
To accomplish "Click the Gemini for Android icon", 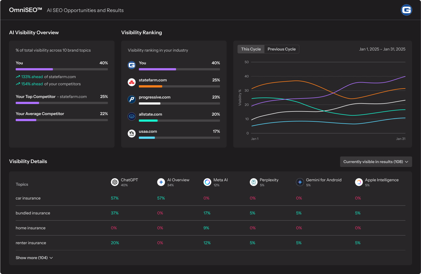I will point(300,182).
